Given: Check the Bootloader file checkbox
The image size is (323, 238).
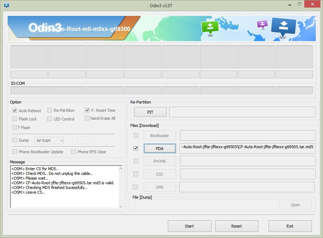Looking at the screenshot, I should 136,135.
